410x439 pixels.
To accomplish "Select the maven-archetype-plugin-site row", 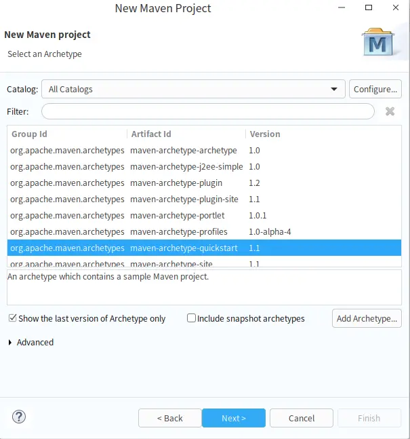I will (204, 199).
